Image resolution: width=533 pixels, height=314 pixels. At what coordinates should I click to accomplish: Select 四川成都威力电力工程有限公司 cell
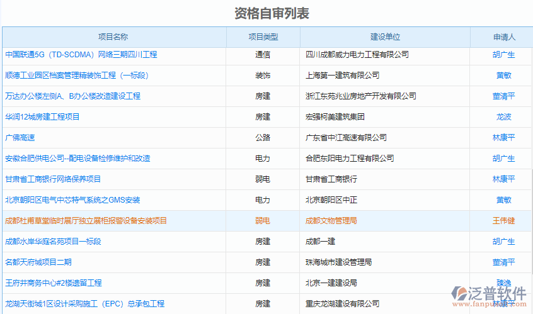(357, 55)
